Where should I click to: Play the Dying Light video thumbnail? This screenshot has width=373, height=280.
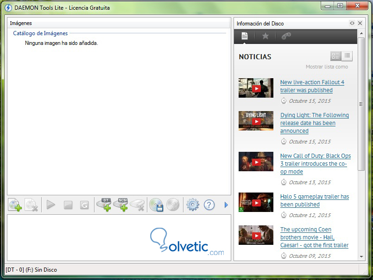[256, 121]
